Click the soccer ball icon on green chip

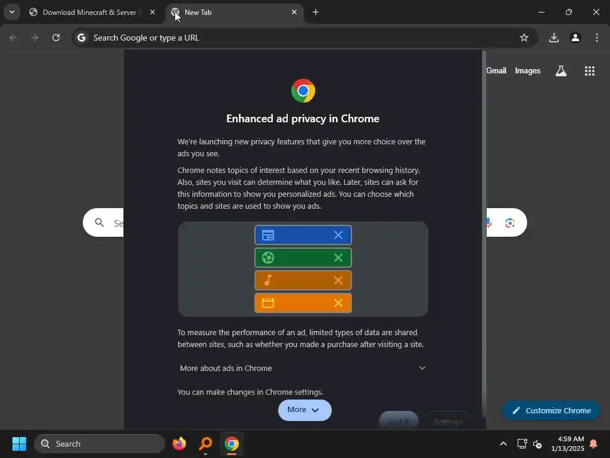pos(268,258)
